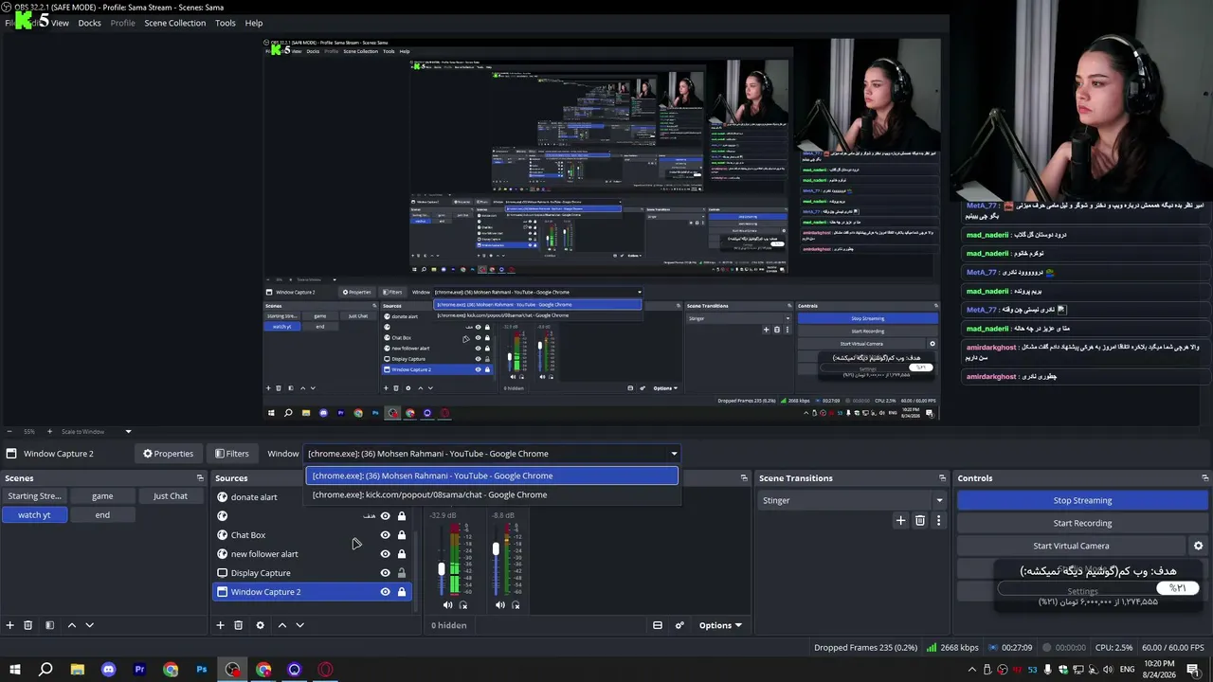Unlock the Window Capture 2 source

tap(402, 592)
